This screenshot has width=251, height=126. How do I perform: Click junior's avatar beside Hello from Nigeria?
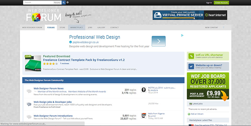click(143, 115)
